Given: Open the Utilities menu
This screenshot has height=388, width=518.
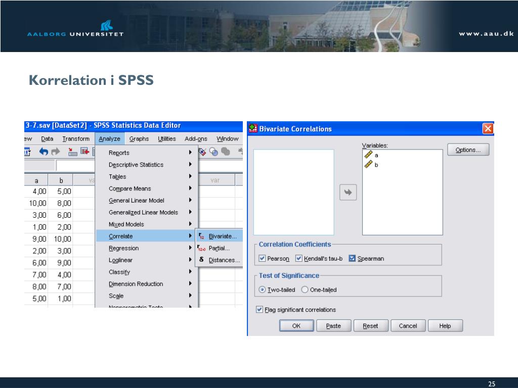Looking at the screenshot, I should tap(167, 139).
